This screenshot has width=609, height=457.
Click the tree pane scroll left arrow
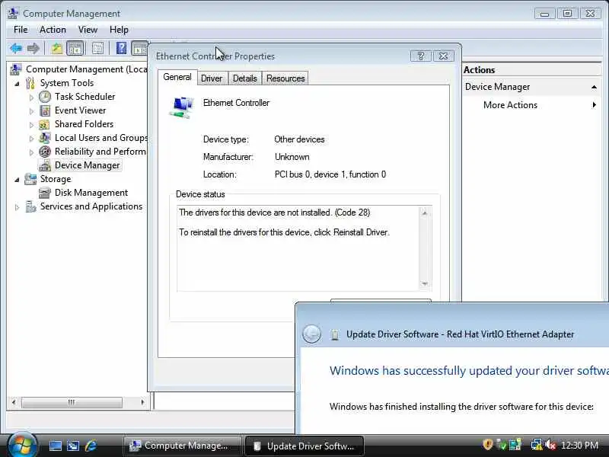click(x=14, y=402)
